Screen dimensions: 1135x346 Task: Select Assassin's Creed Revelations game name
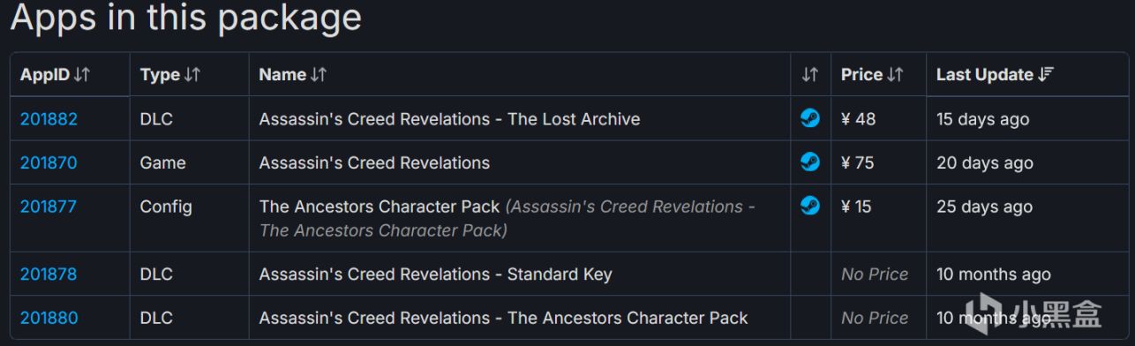pos(374,163)
